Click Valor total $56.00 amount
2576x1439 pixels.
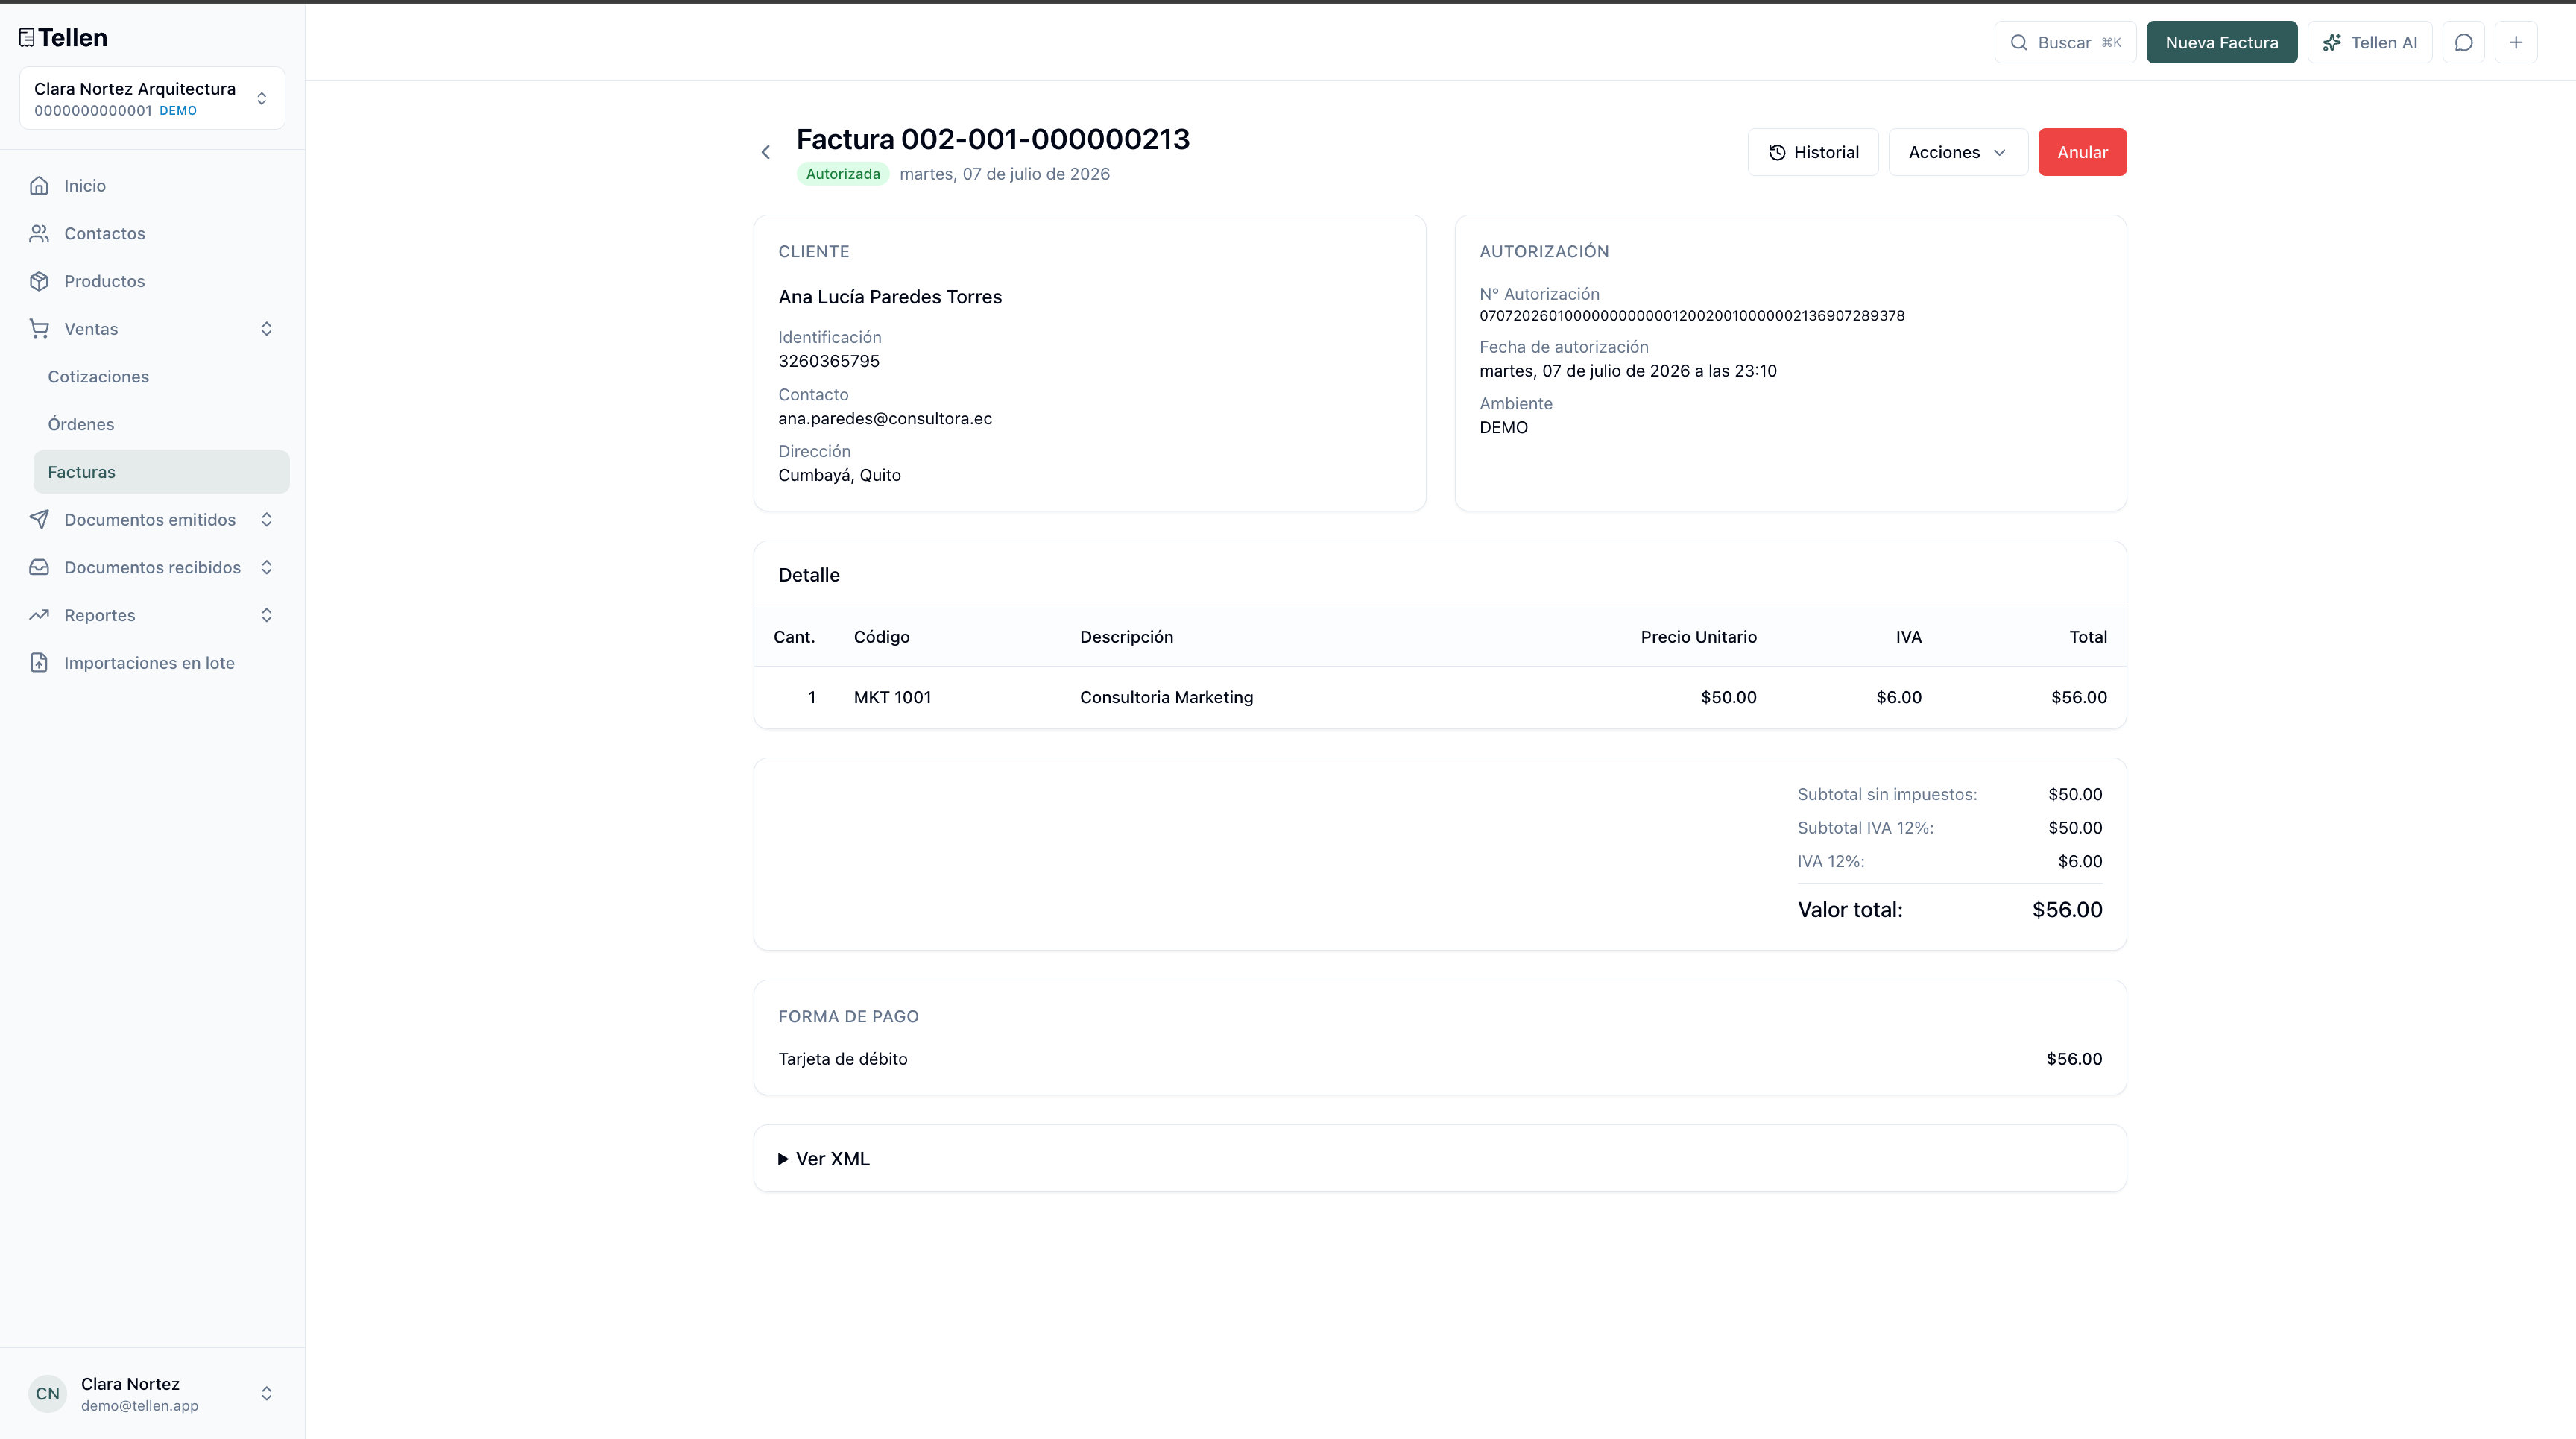point(2067,910)
